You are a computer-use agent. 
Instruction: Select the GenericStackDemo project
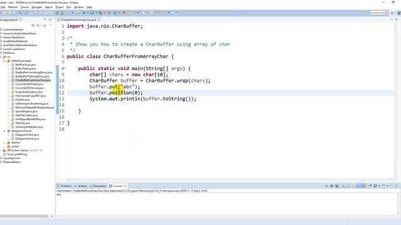tap(14, 37)
